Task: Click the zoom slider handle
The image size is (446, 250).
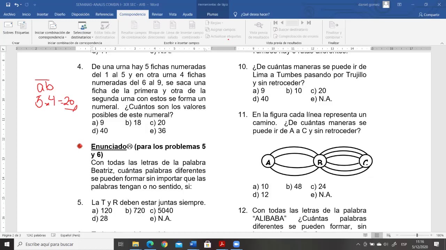Action: pyautogui.click(x=417, y=235)
